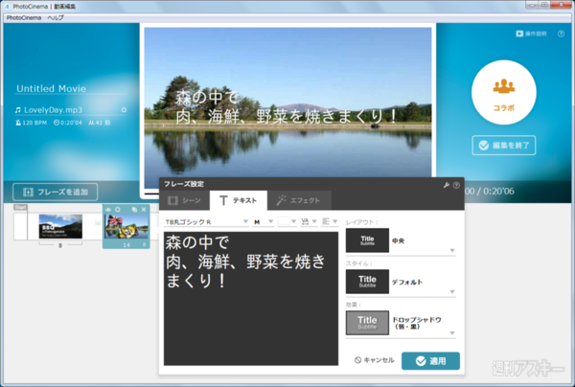The height and width of the screenshot is (387, 575).
Task: Switch to the テキスト tab
Action: coord(239,200)
